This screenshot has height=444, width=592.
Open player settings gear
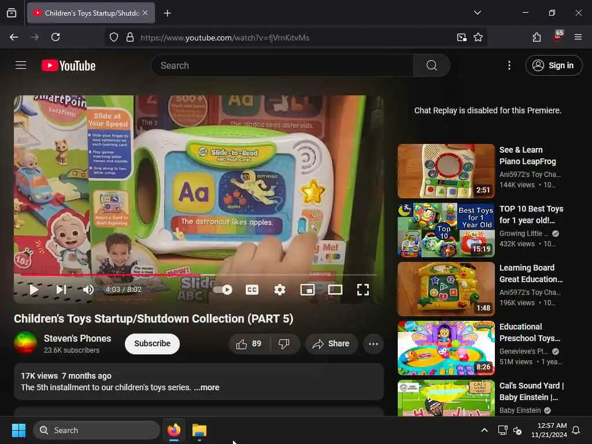[279, 290]
